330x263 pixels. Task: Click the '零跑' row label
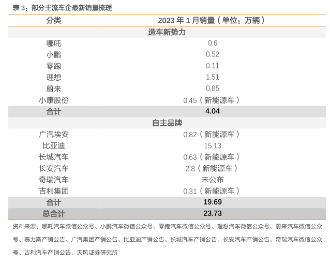pyautogui.click(x=54, y=66)
